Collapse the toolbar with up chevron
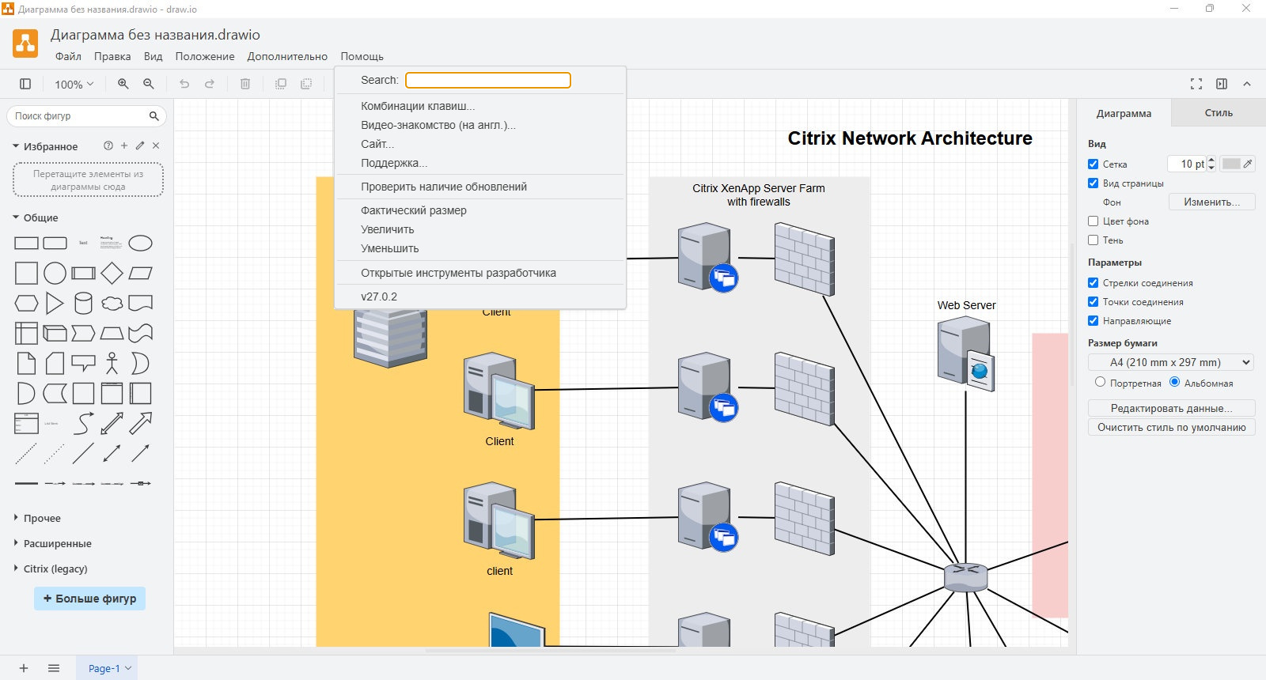The height and width of the screenshot is (680, 1266). [x=1247, y=84]
